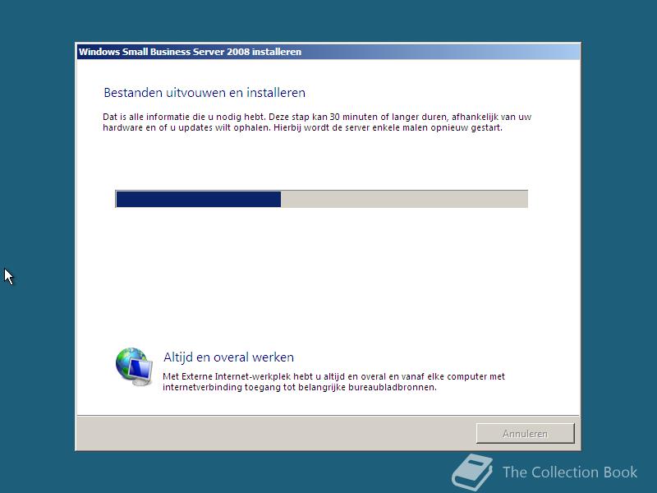657x493 pixels.
Task: Click the globe and monitor icon
Action: (x=134, y=366)
